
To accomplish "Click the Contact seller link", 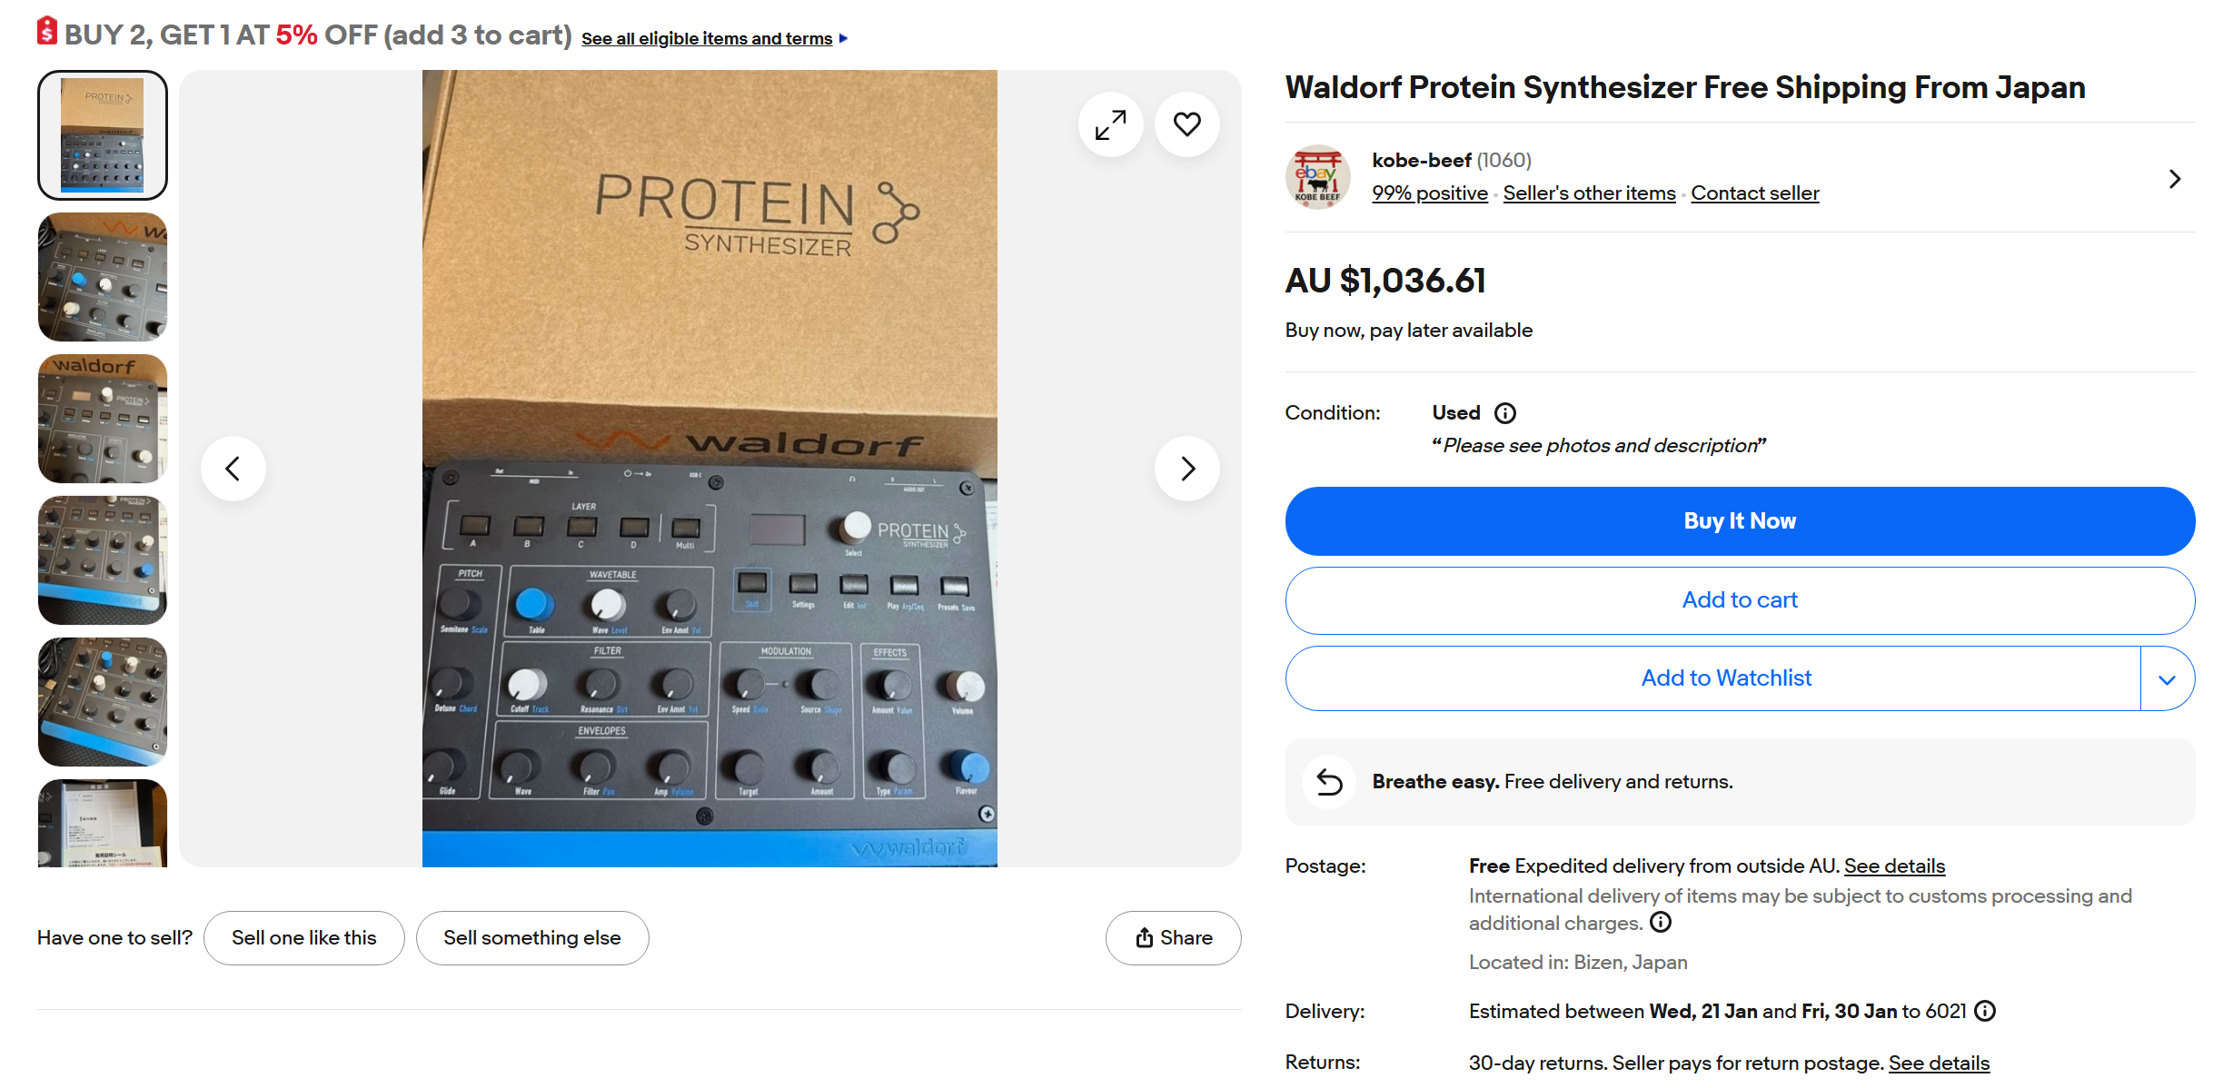I will point(1754,193).
